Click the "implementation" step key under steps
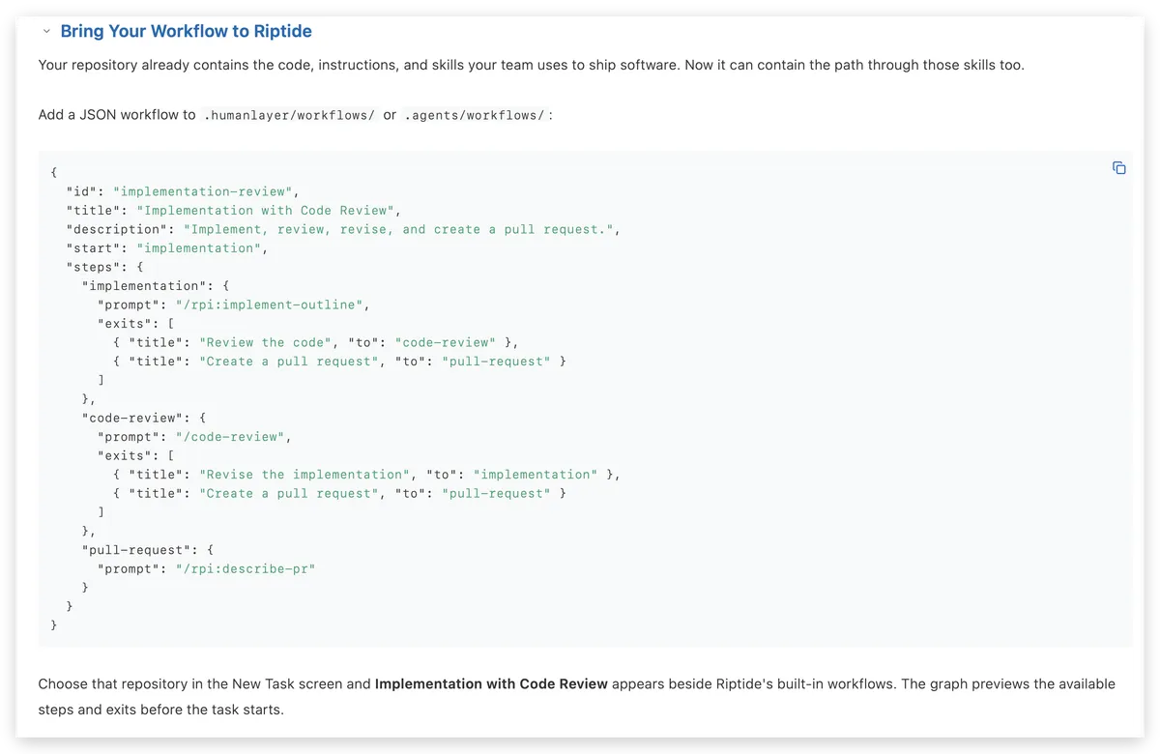 pyautogui.click(x=144, y=285)
